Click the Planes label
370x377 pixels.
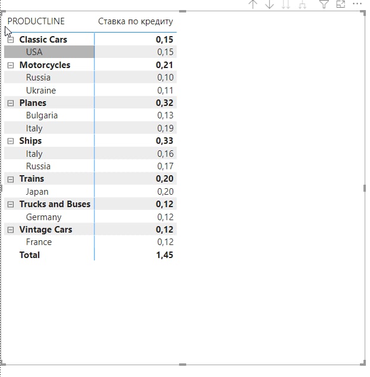(33, 103)
